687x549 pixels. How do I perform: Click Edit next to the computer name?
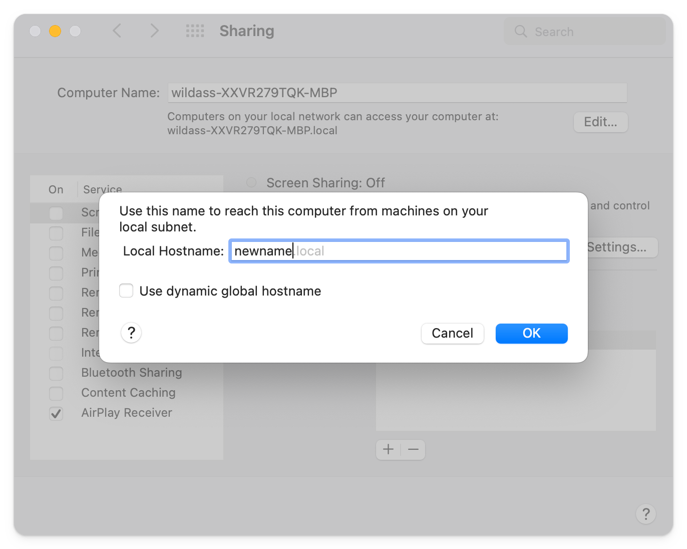pos(600,122)
